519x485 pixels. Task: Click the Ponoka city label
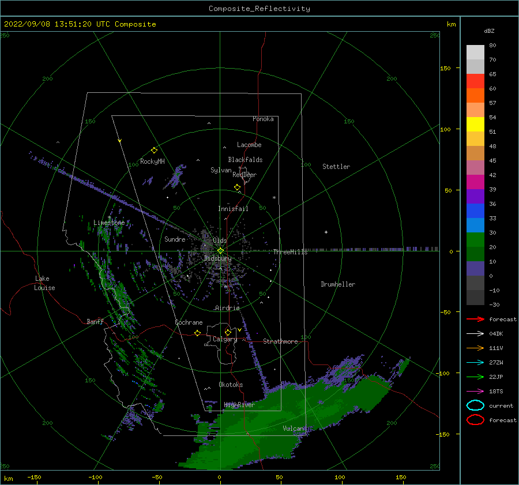click(263, 119)
